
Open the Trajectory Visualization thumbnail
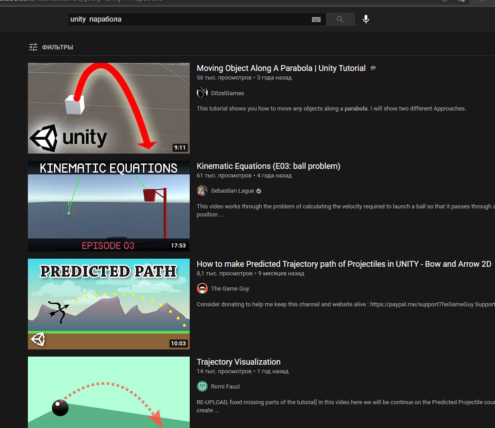[x=109, y=393]
